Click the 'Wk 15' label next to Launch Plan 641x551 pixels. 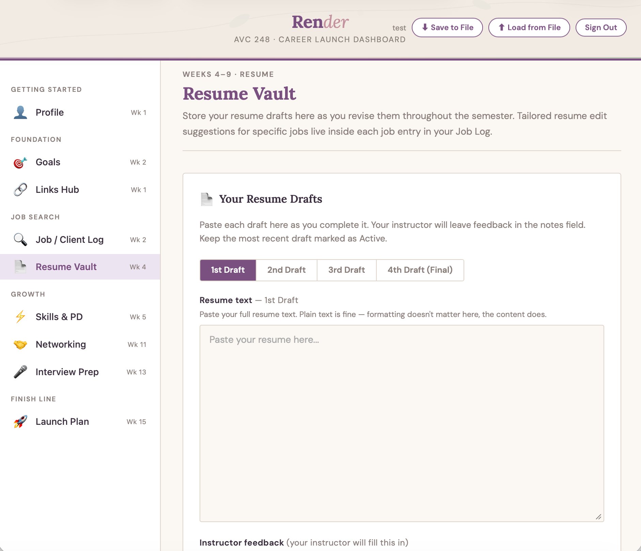pyautogui.click(x=136, y=422)
